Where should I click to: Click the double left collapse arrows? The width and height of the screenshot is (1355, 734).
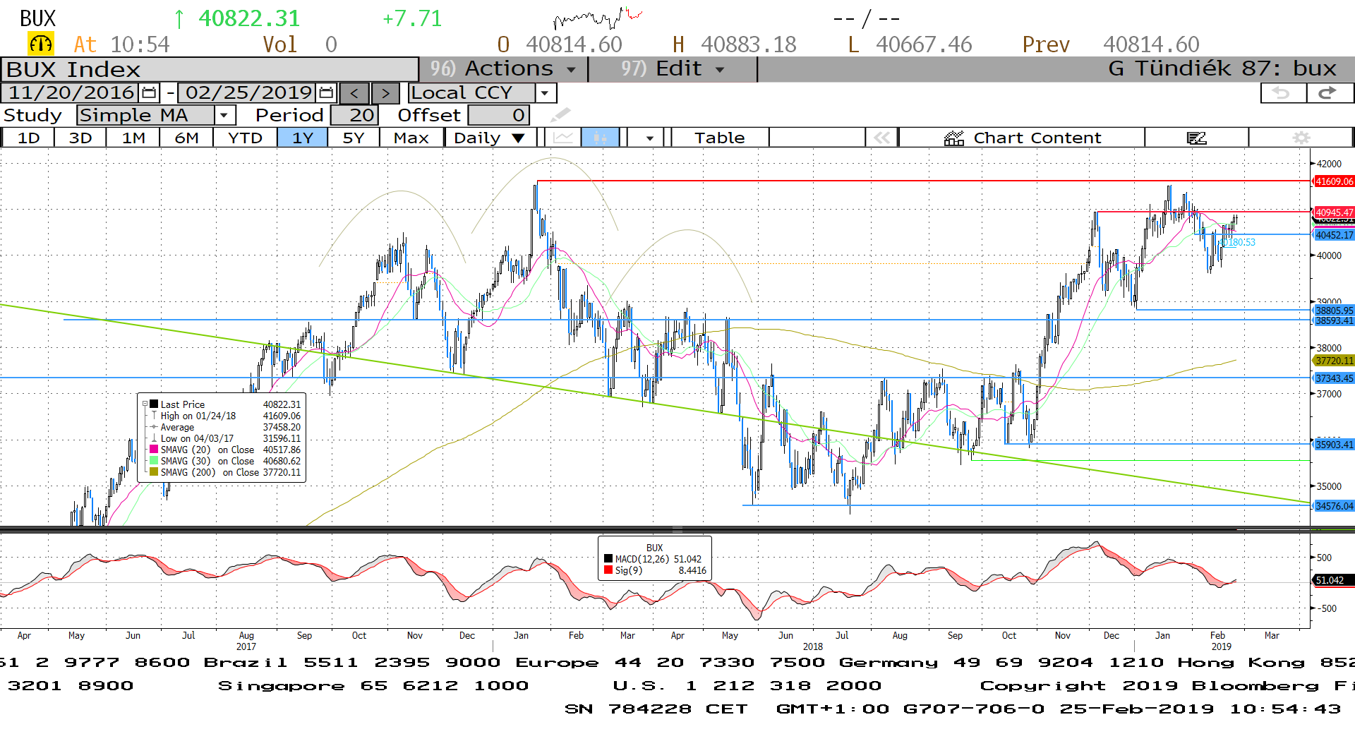pos(881,138)
